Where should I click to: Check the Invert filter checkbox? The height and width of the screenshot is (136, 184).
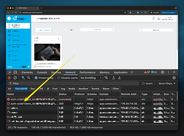tap(143, 84)
